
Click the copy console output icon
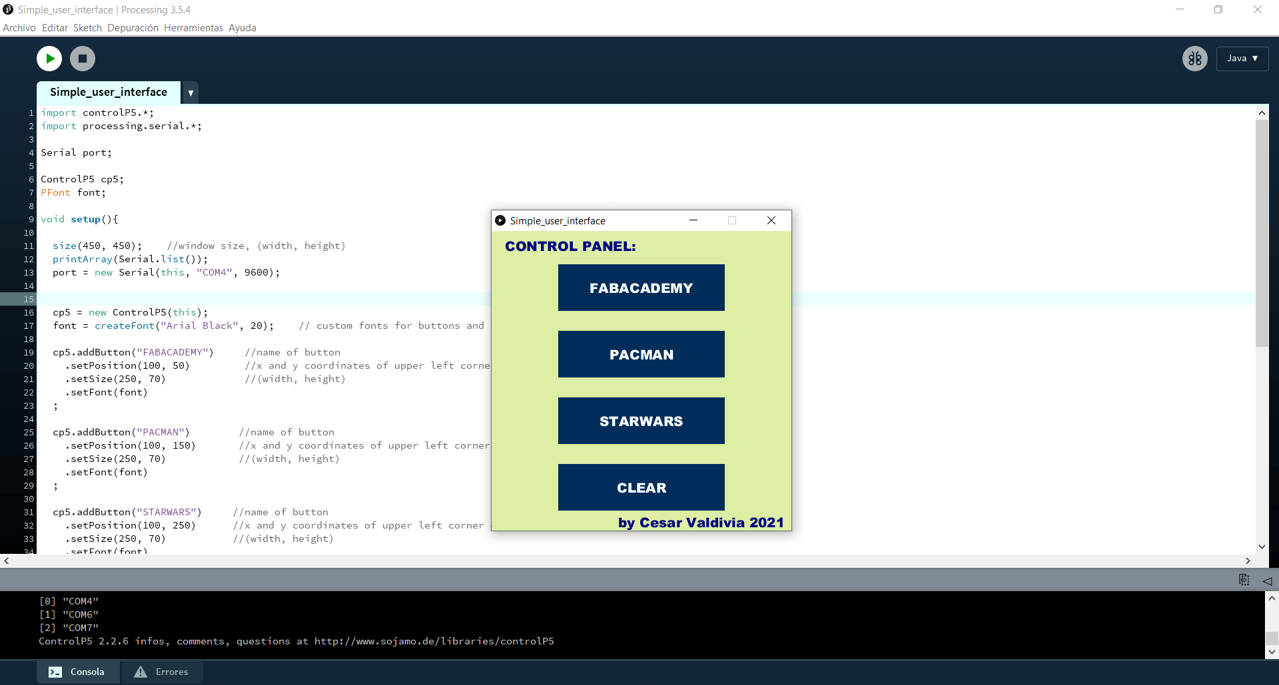click(x=1244, y=580)
